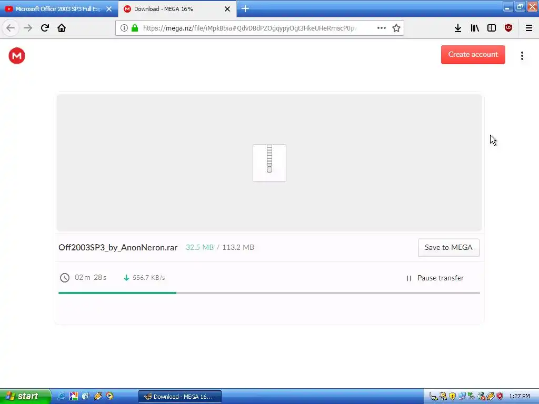Restore down the Firefox window

coord(520,7)
